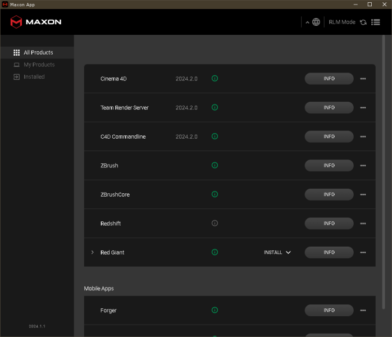
Task: Open more options menu for Cinema 4D
Action: (x=363, y=79)
